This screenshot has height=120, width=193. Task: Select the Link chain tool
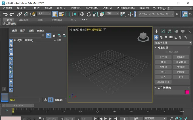tap(20, 14)
